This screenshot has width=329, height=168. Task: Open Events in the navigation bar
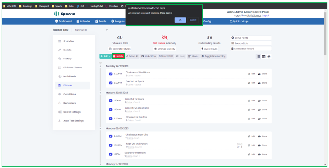pyautogui.click(x=101, y=21)
